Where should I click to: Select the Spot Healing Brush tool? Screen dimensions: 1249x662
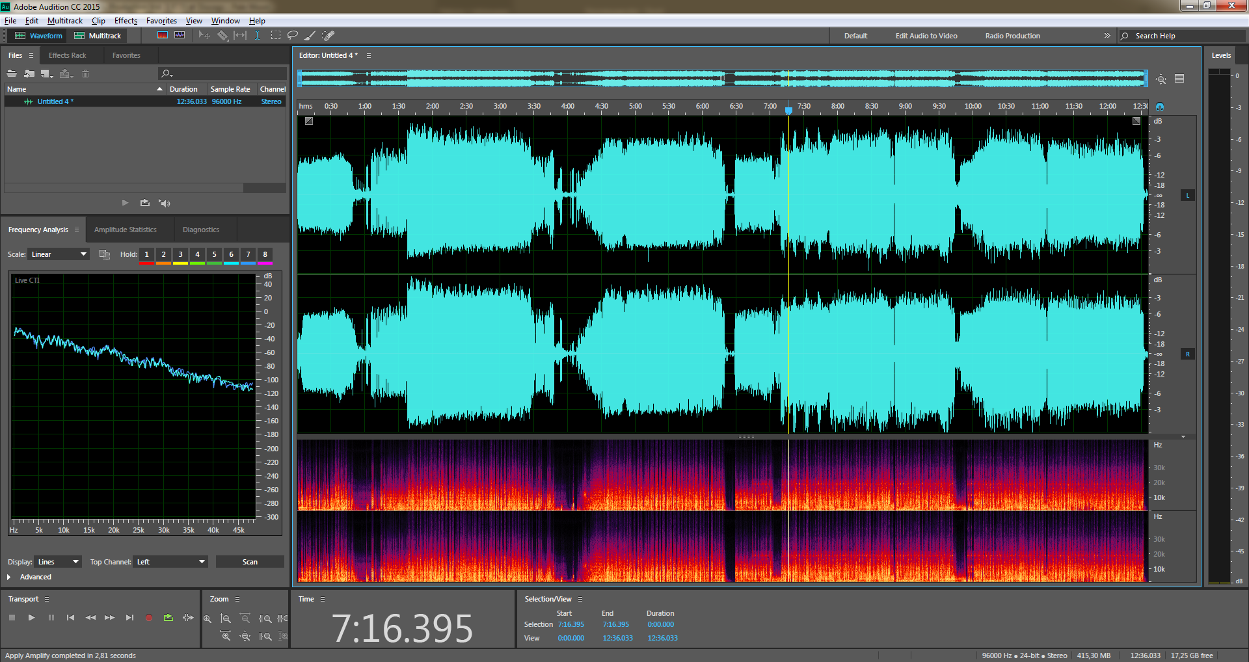pos(329,35)
